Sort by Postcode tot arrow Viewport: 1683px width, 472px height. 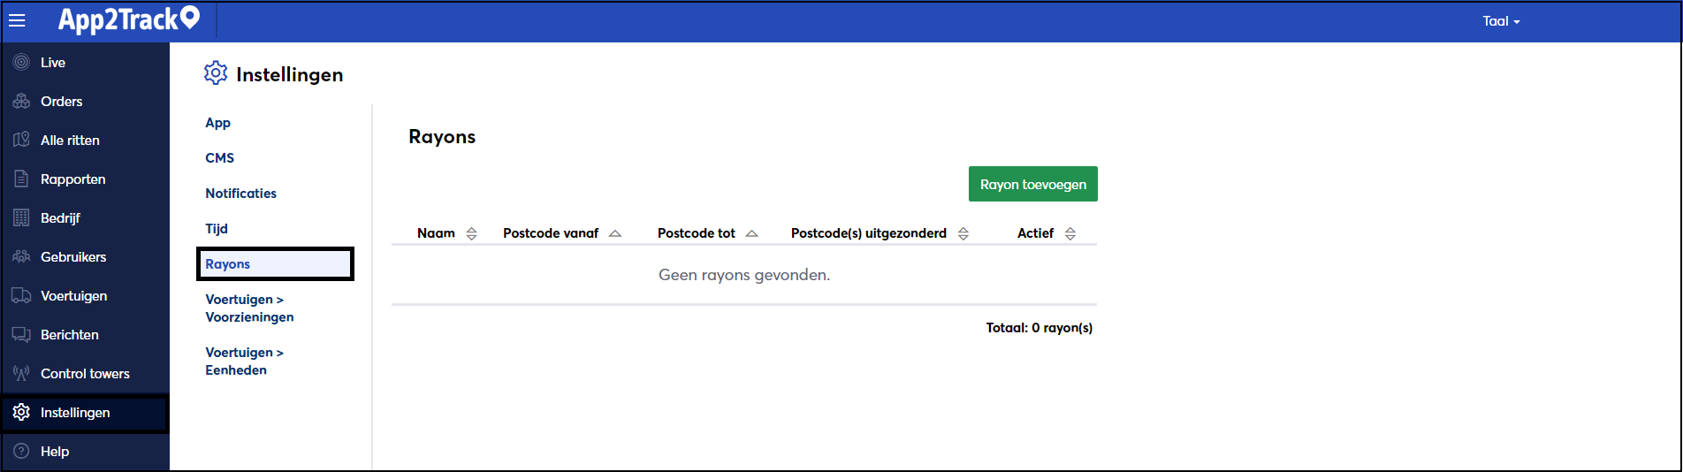pyautogui.click(x=752, y=233)
